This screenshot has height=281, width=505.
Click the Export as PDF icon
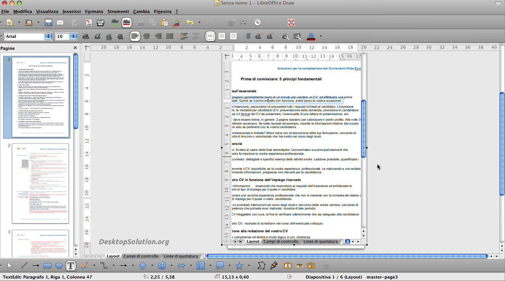[x=89, y=23]
